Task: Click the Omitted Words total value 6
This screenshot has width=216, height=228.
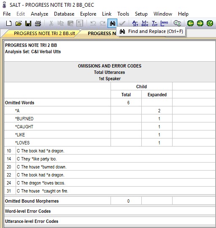Action: (x=128, y=103)
